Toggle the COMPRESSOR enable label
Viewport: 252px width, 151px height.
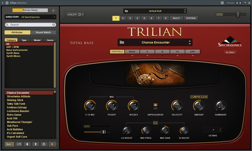click(199, 97)
